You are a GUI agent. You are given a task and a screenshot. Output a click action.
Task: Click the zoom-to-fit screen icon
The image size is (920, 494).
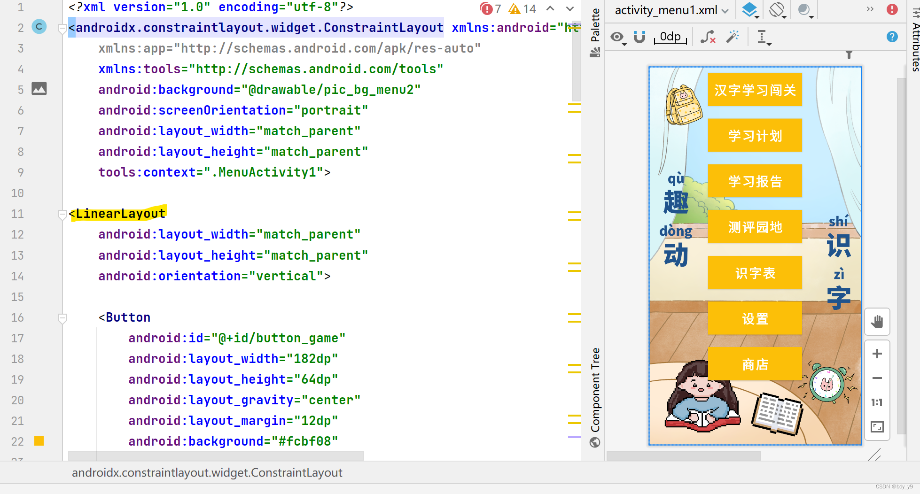(877, 427)
